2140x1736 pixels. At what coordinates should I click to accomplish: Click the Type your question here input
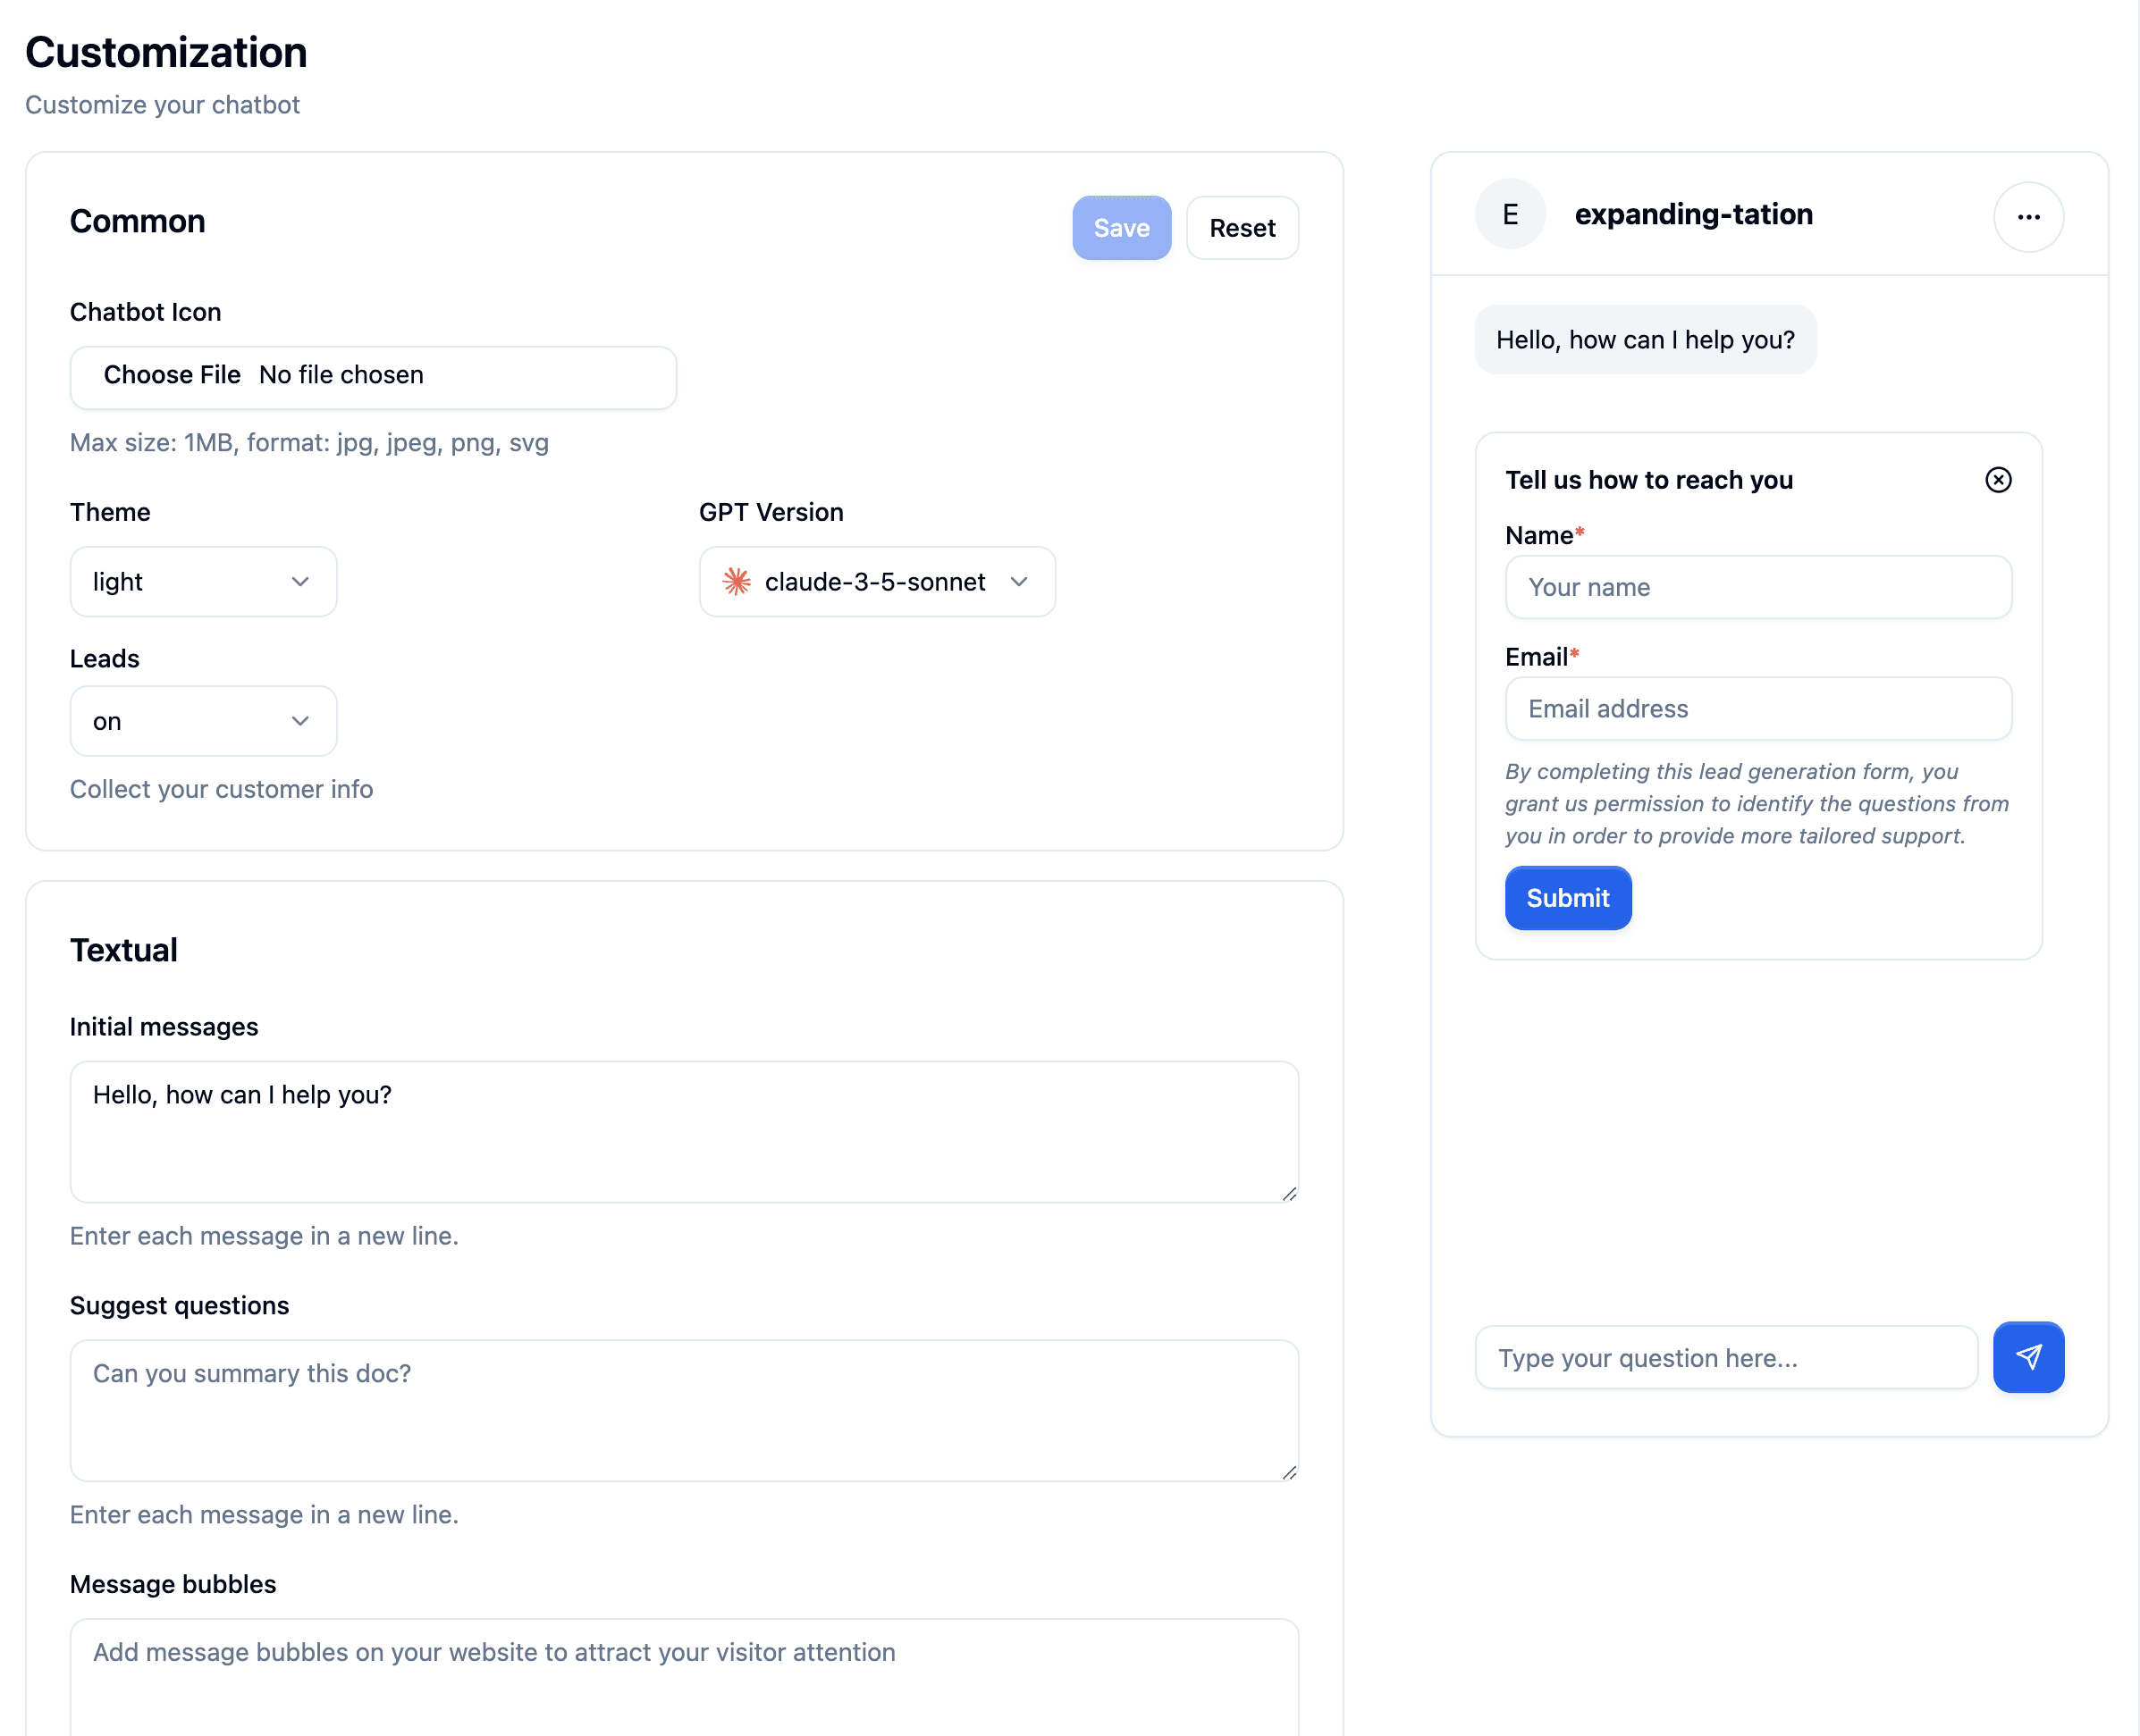[1725, 1357]
